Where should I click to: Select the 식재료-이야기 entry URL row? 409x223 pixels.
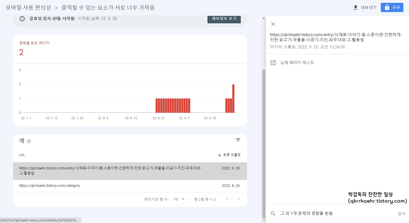pyautogui.click(x=130, y=171)
